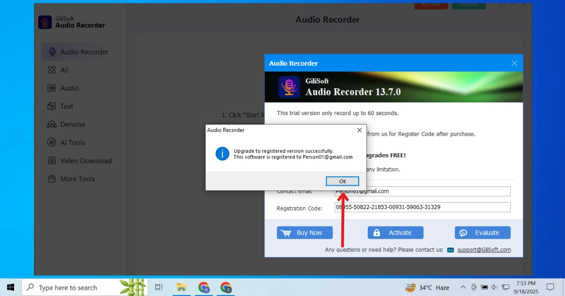This screenshot has height=296, width=565.
Task: Click the Buy Now cart button
Action: [x=305, y=233]
